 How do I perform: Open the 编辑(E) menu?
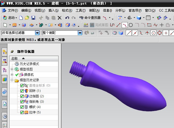[x=26, y=10]
